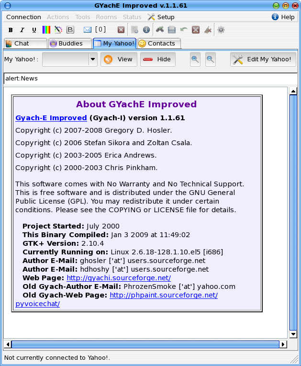Open the Connection menu
This screenshot has width=301, height=366.
click(x=23, y=17)
